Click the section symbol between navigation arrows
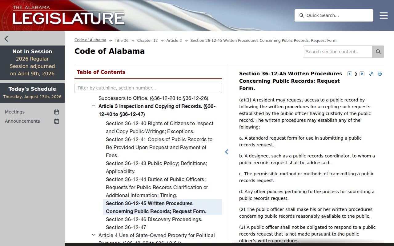Screen dimensions: 394x246 coord(356,74)
